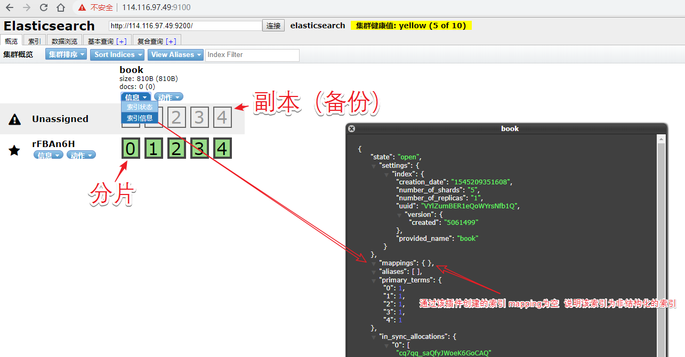Click unassigned replica shard 4
685x357 pixels.
coord(222,118)
